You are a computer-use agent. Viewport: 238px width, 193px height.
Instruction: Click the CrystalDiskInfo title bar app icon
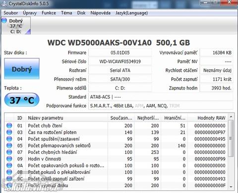[3, 3]
